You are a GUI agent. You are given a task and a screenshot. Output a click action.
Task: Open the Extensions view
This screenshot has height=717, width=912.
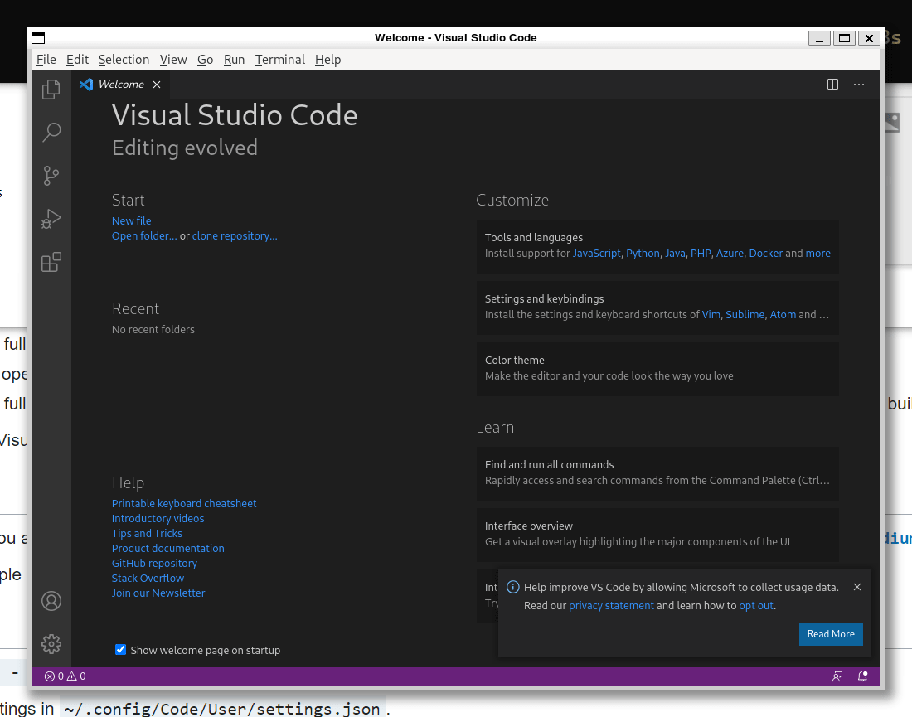[x=51, y=262]
